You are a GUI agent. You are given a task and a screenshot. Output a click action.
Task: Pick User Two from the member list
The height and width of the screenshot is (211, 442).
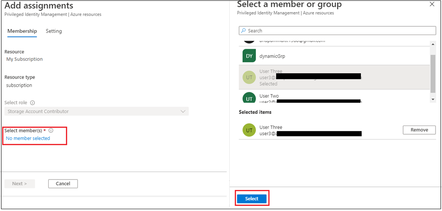(x=335, y=96)
